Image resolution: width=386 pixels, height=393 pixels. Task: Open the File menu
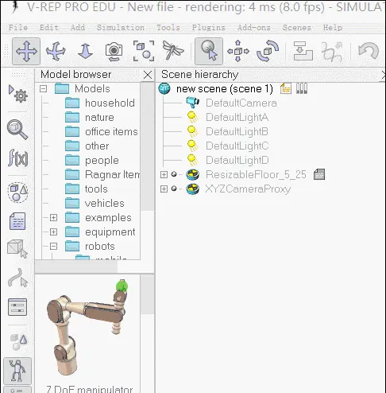pyautogui.click(x=18, y=28)
